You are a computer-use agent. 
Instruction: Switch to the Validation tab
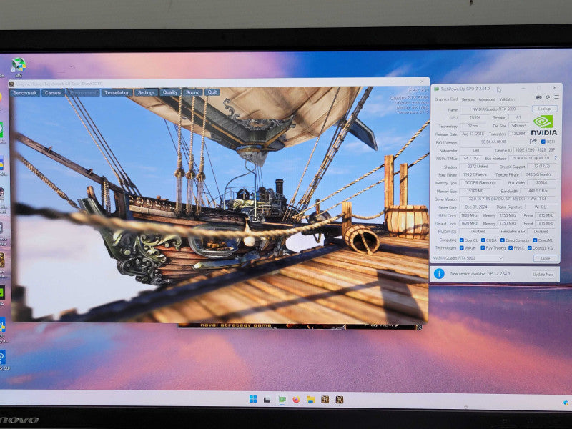(x=507, y=99)
